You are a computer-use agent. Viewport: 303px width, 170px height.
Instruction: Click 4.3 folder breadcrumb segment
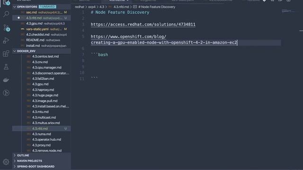[x=102, y=7]
